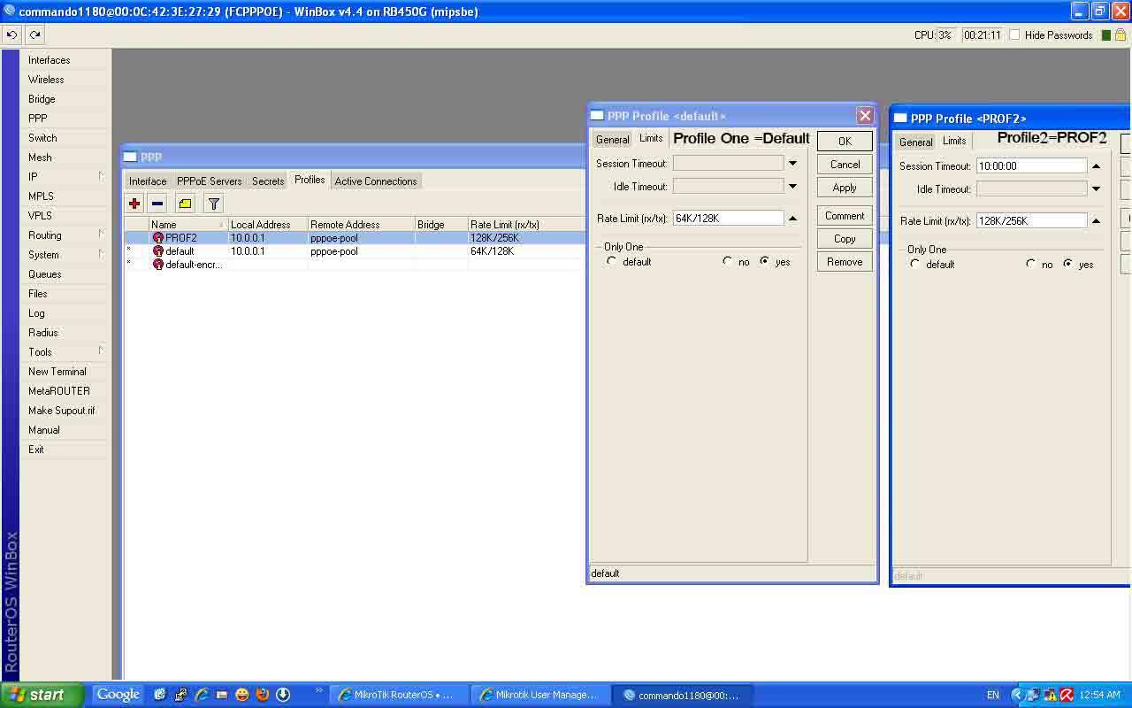Viewport: 1132px width, 708px height.
Task: Open Mikrotik User Manager taskbar window
Action: click(x=539, y=695)
